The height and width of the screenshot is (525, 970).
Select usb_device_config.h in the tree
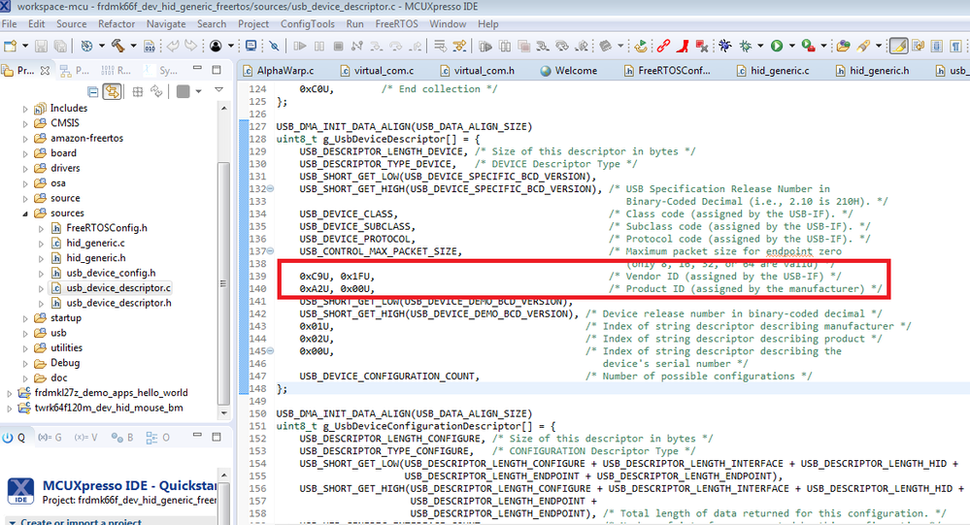111,273
